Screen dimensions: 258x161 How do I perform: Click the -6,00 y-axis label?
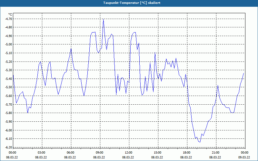[x=9, y=130]
